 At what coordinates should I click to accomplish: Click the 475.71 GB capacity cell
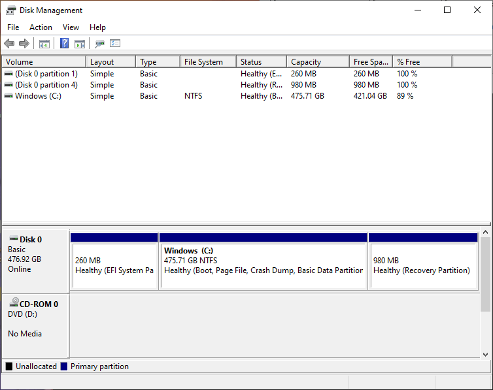coord(307,96)
